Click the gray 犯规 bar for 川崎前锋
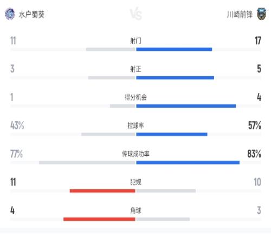 pyautogui.click(x=166, y=191)
